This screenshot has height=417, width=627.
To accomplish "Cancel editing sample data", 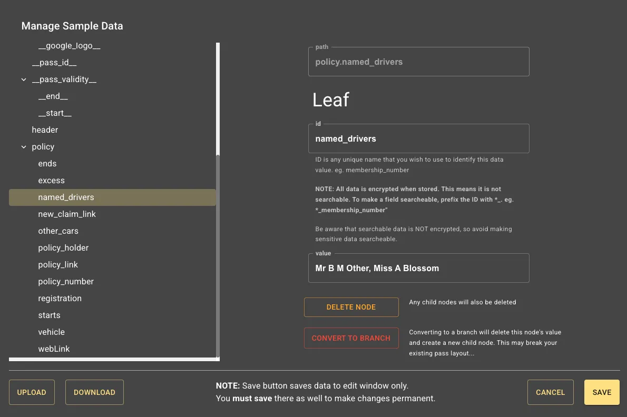I will [x=550, y=392].
